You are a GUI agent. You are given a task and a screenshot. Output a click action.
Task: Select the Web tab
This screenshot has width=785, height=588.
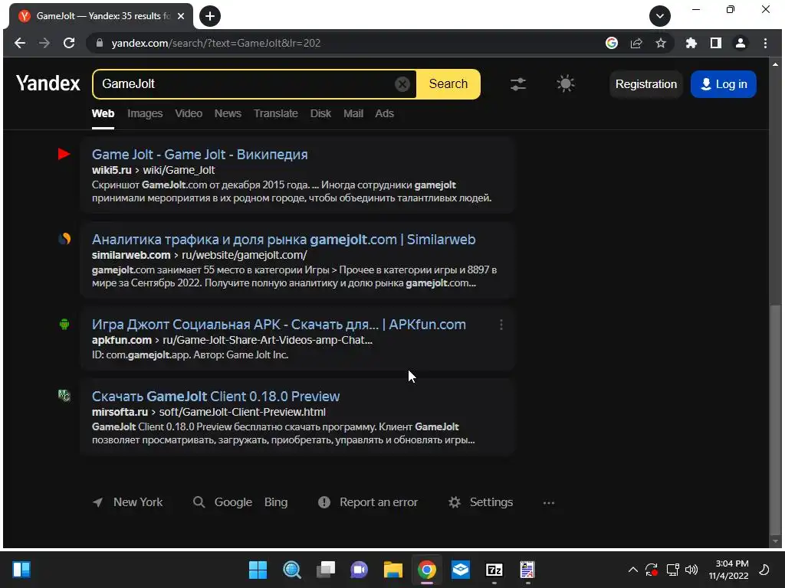click(x=103, y=113)
